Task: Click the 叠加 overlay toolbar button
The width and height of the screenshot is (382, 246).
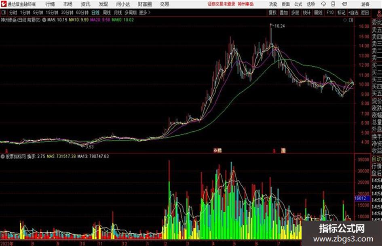Action: click(x=284, y=13)
